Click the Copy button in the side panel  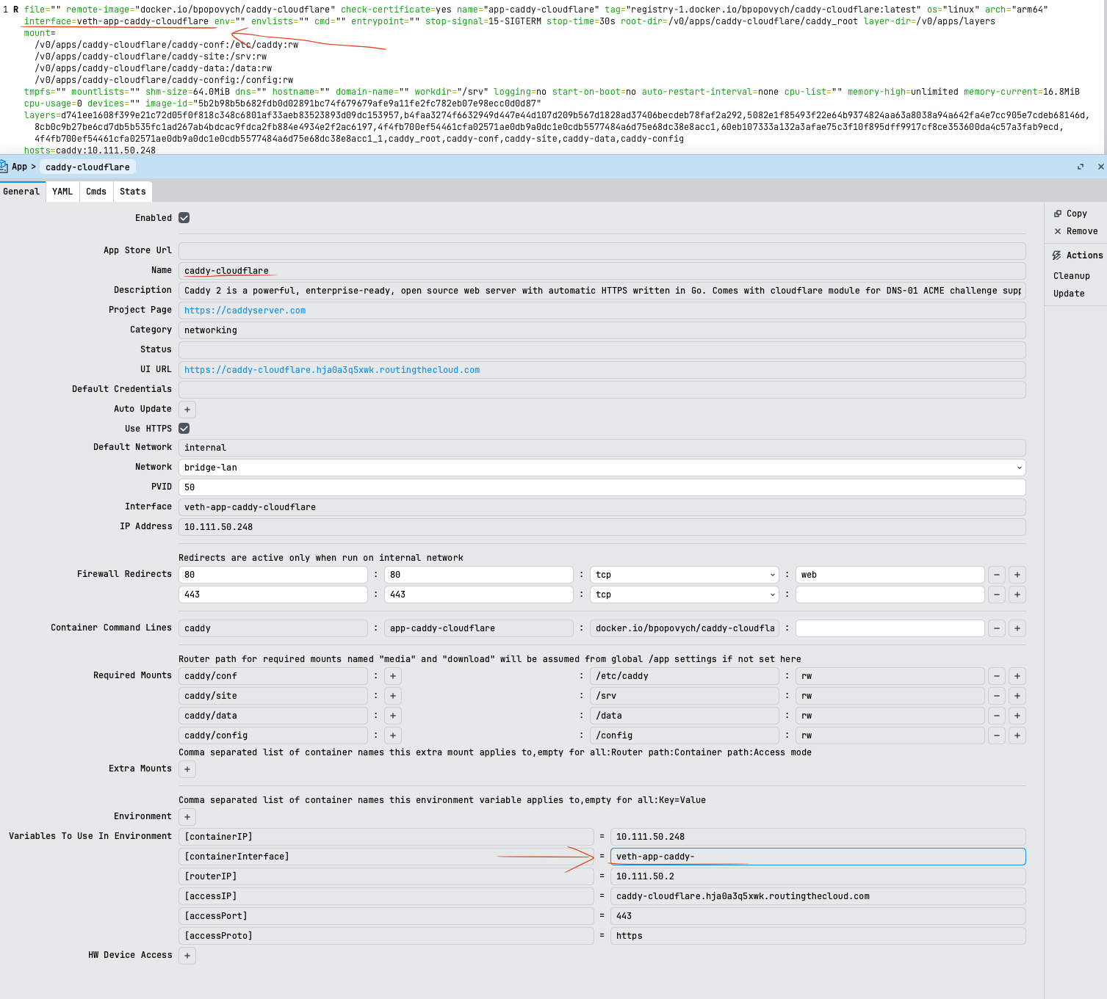click(1071, 214)
